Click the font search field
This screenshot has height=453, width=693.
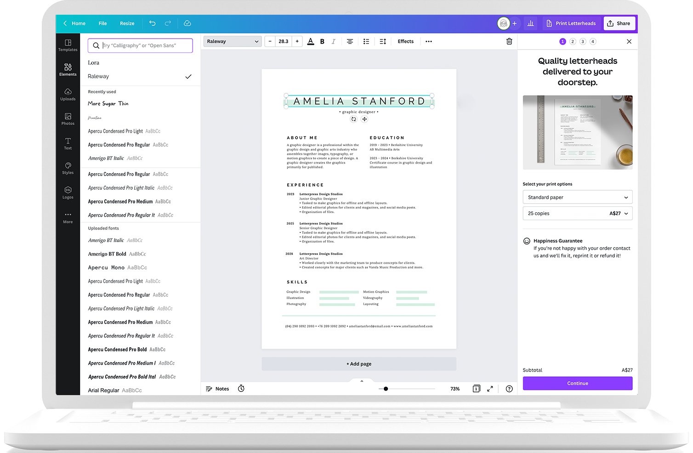(140, 45)
